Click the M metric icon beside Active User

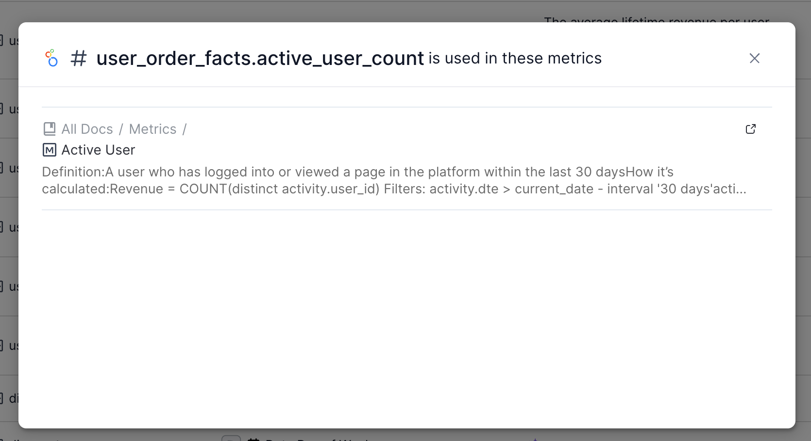(50, 150)
